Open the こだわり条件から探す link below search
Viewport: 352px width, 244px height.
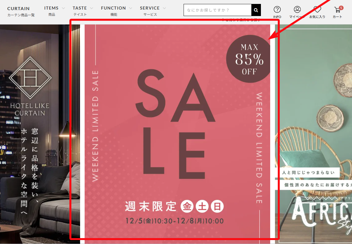coord(241,20)
